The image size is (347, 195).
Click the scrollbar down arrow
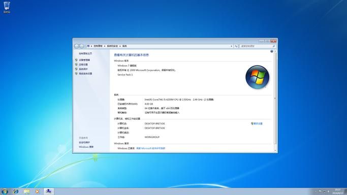tap(275, 150)
